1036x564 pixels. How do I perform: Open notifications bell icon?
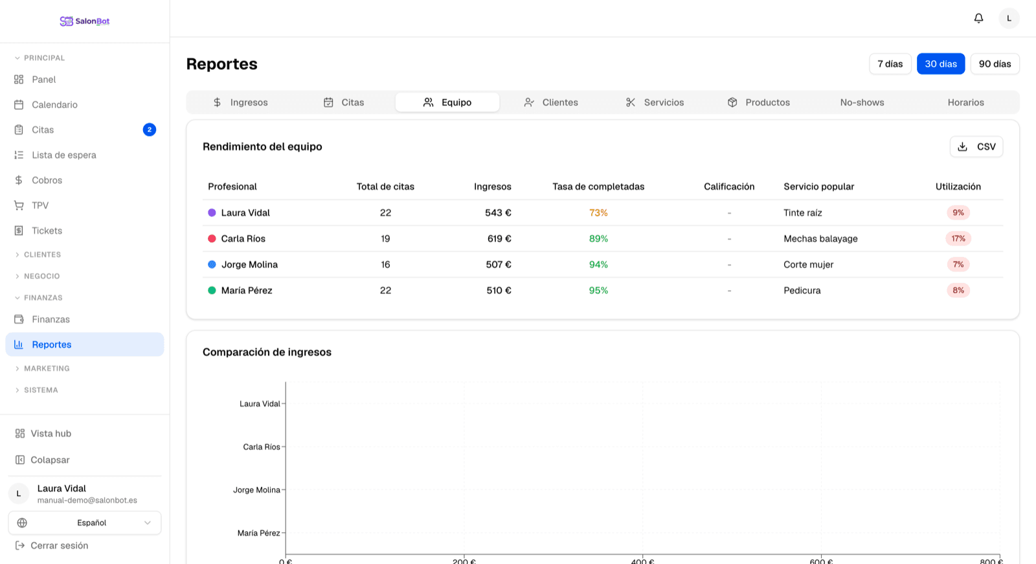pyautogui.click(x=978, y=18)
